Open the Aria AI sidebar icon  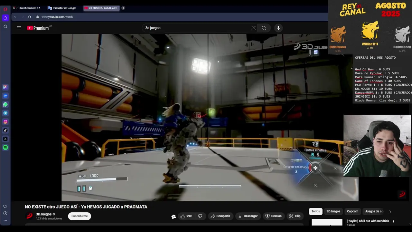[5, 87]
